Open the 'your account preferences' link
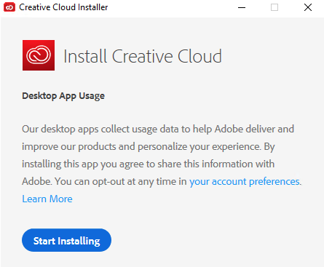This screenshot has width=324, height=267. pyautogui.click(x=245, y=181)
